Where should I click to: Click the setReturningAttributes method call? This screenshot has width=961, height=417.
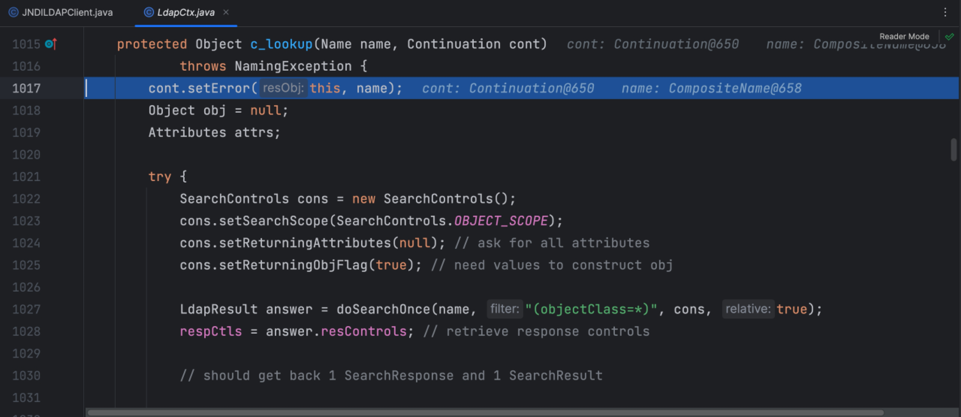(305, 243)
